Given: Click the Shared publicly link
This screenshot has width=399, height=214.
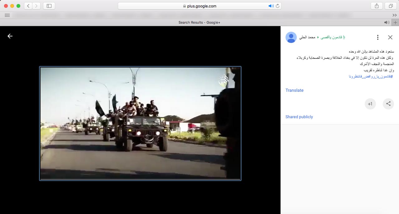Looking at the screenshot, I should pyautogui.click(x=299, y=117).
